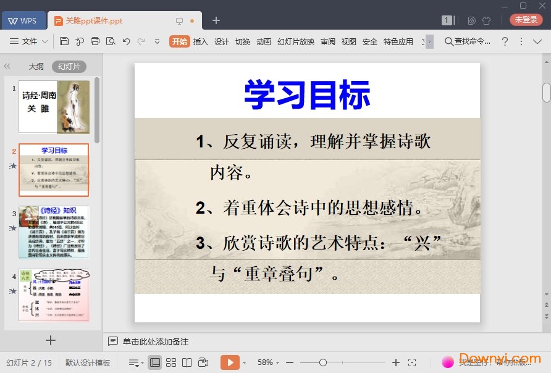Screen dimensions: 551x373
Task: Click the notes icon beside 单击此处添加备注
Action: (113, 341)
